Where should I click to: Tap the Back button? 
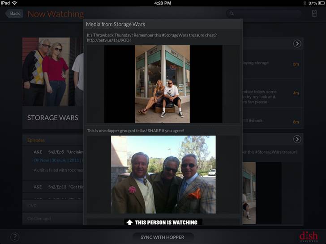[14, 13]
